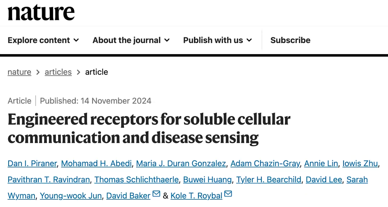Open Publish with us dropdown arrow
The height and width of the screenshot is (207, 388).
249,40
